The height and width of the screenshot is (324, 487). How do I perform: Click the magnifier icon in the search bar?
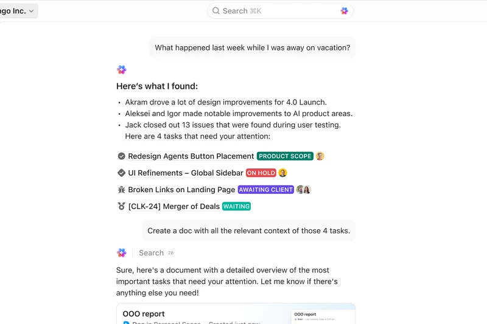(x=216, y=11)
